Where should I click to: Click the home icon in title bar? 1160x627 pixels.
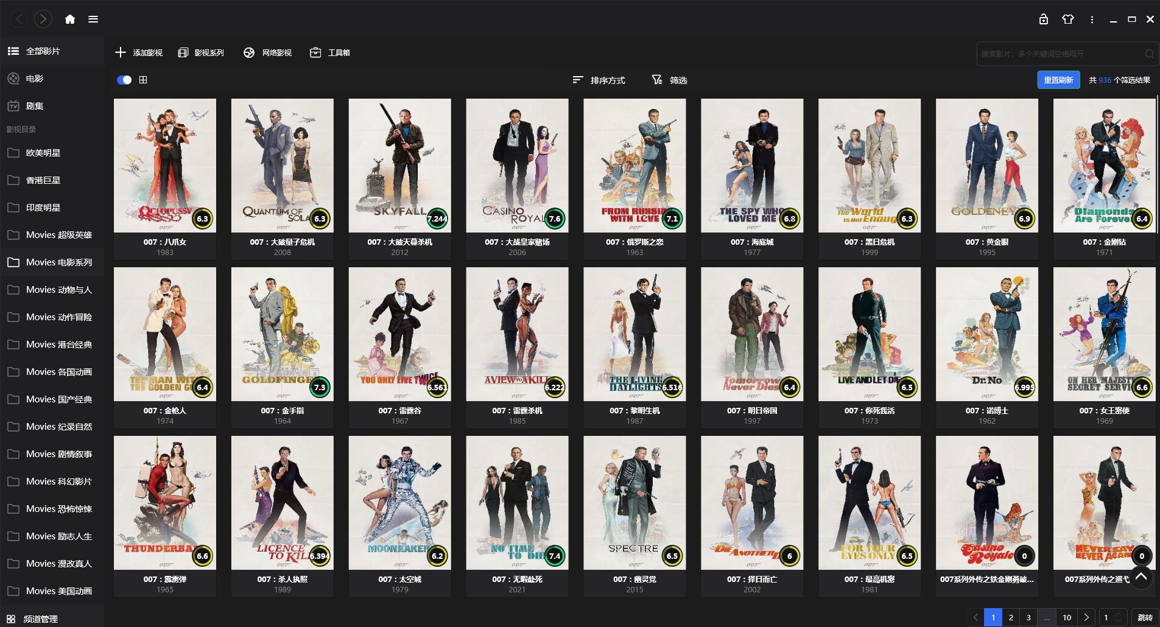[70, 19]
